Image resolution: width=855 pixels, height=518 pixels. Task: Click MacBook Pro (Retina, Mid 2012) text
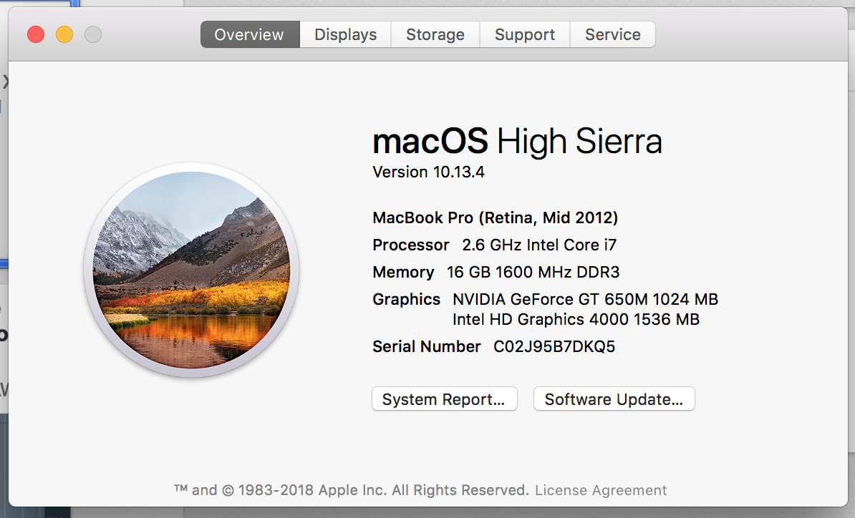[495, 218]
